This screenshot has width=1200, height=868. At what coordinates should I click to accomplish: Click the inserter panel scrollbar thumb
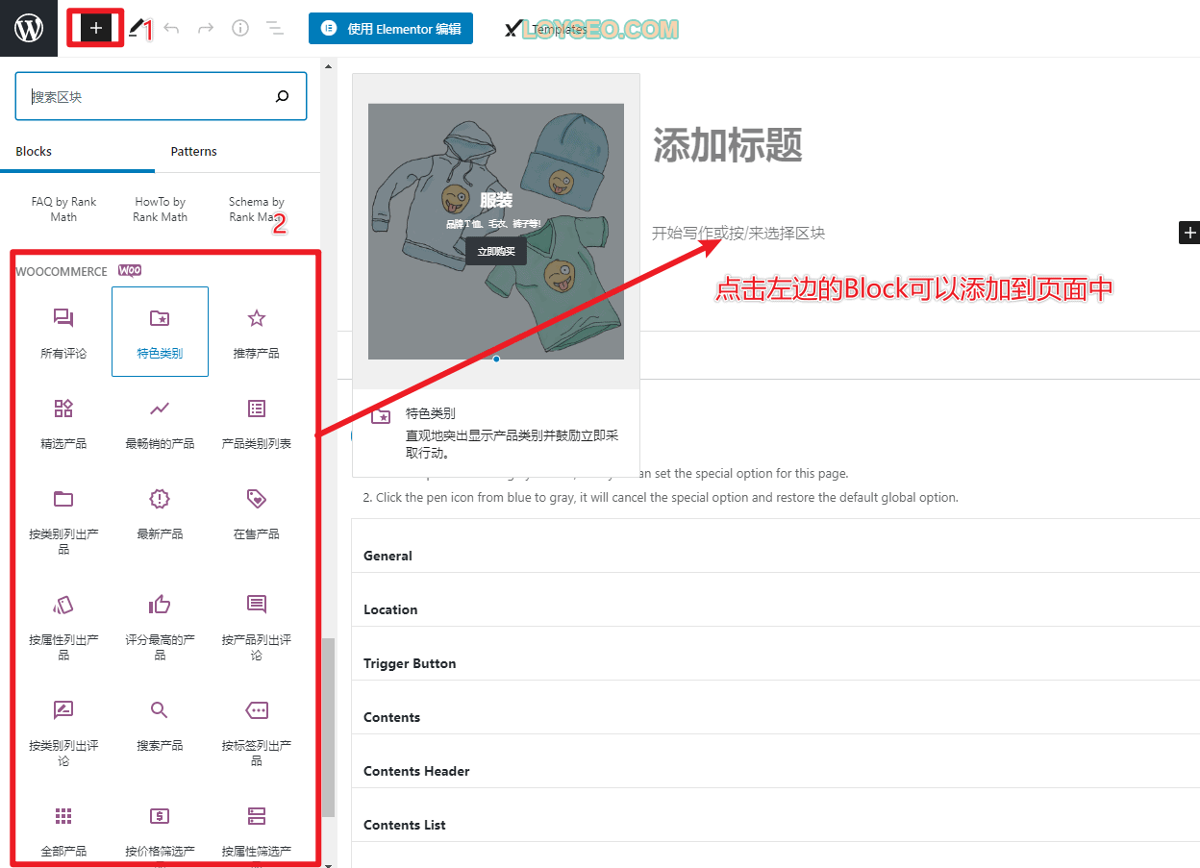328,728
